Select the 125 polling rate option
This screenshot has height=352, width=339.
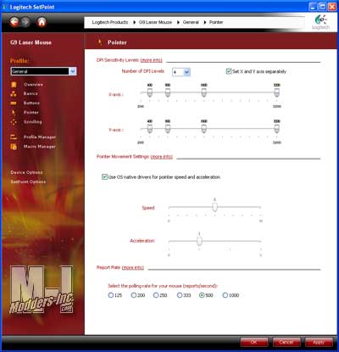(x=111, y=295)
